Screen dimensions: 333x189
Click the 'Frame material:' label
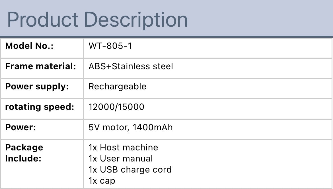[x=40, y=66]
